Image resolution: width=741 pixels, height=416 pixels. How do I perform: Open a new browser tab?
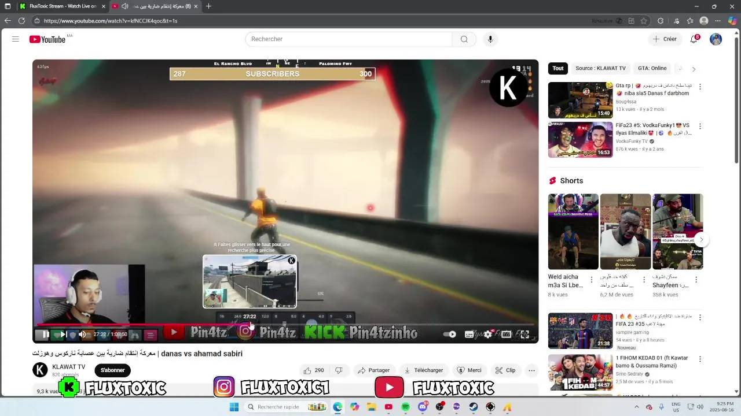tap(208, 6)
